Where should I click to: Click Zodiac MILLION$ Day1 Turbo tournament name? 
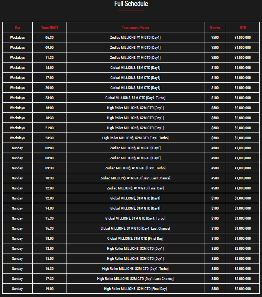click(x=135, y=168)
